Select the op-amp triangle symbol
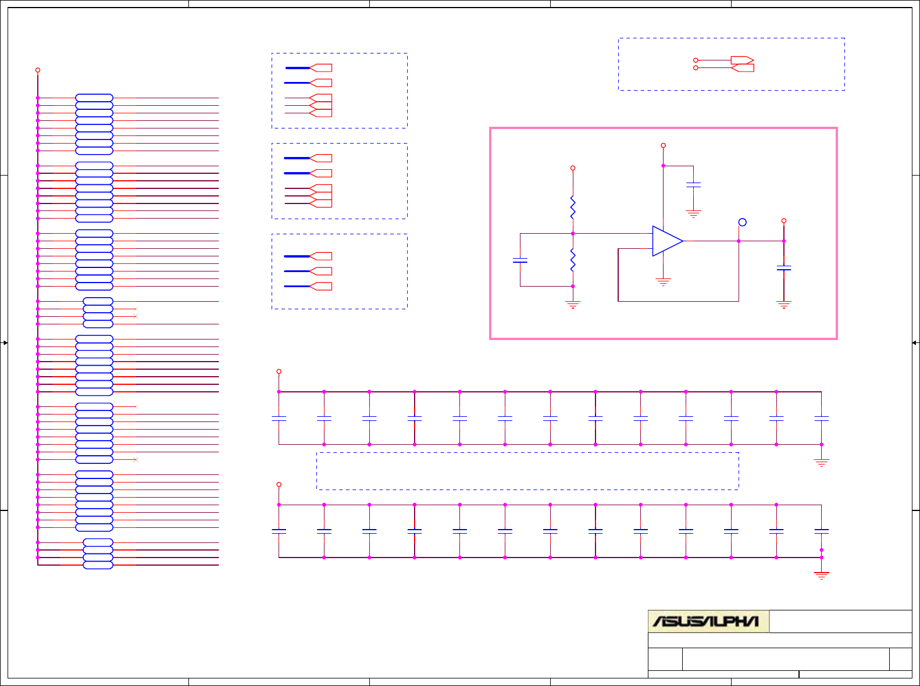The image size is (920, 686). (x=668, y=241)
